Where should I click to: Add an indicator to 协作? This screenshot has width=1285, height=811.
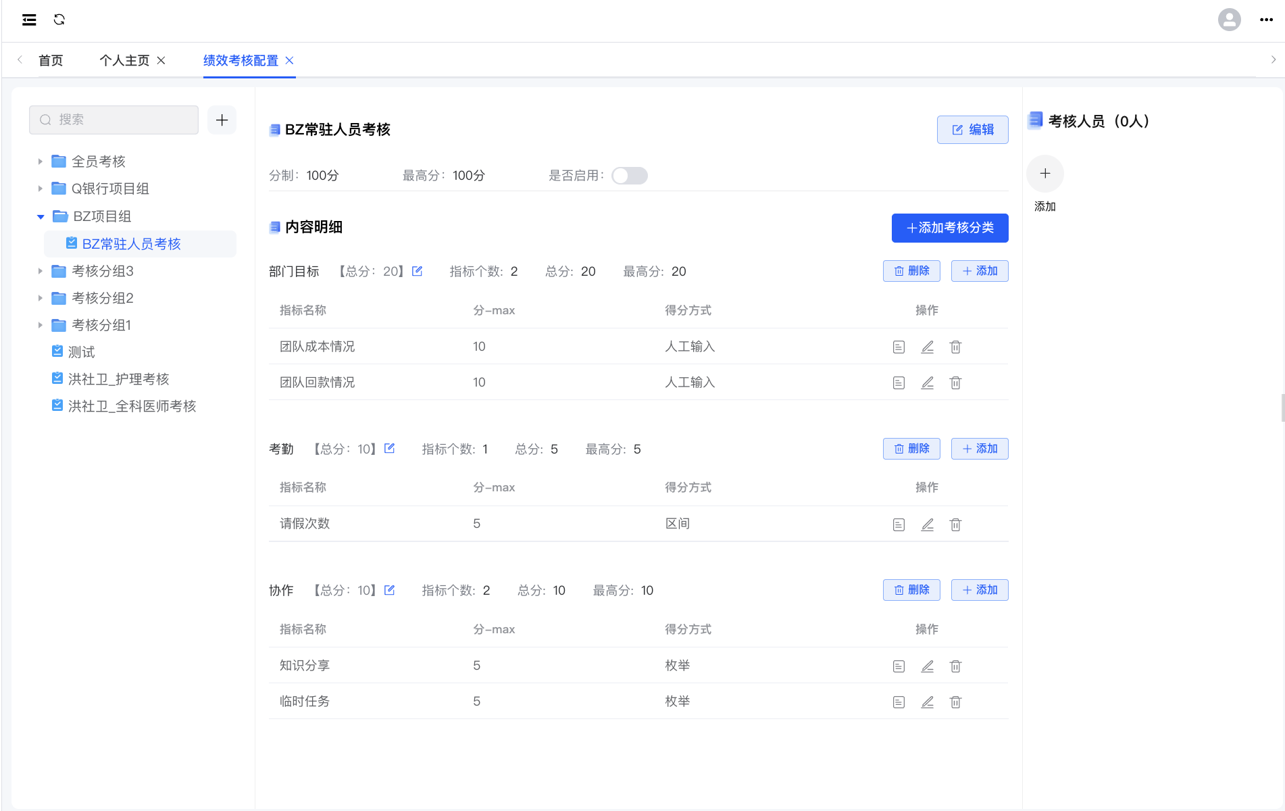(x=979, y=590)
